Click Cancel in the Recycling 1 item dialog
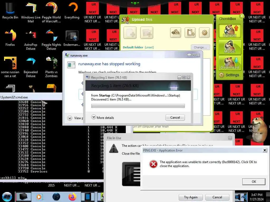Screen dimensions: 270x202 coord(175,118)
